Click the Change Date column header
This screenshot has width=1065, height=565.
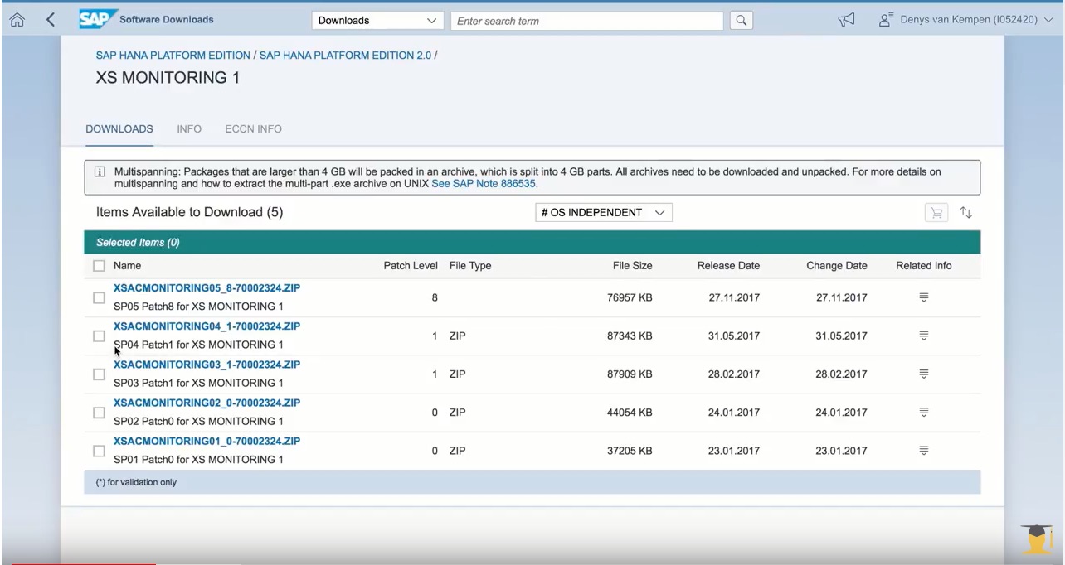(x=837, y=266)
